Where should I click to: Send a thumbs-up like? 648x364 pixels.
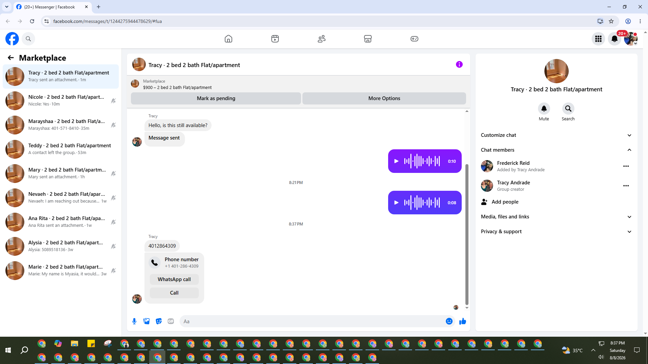pos(463,321)
